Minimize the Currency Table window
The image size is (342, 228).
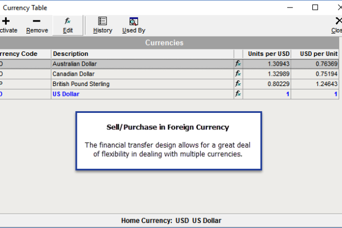[290, 7]
